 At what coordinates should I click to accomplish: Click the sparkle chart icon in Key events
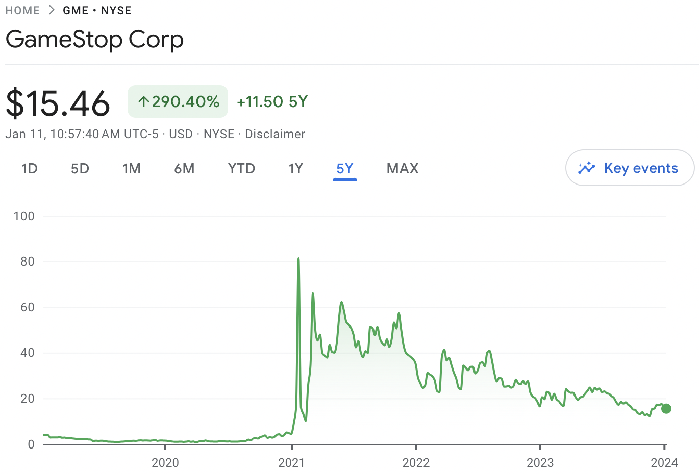587,168
